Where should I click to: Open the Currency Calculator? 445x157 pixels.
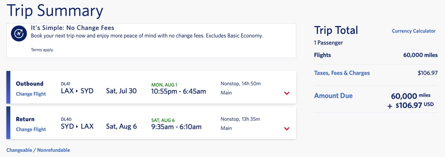coord(414,31)
